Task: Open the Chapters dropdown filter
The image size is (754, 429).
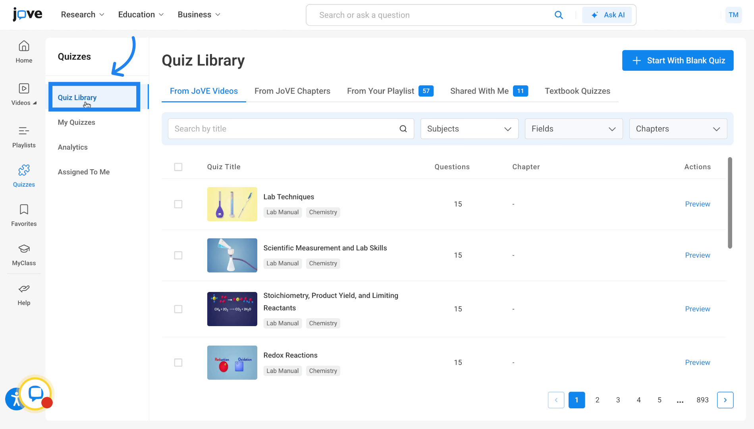Action: coord(677,128)
